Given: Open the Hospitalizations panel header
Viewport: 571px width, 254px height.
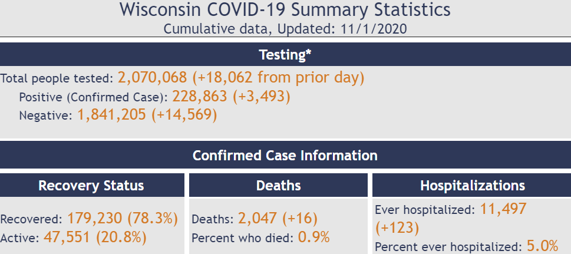Looking at the screenshot, I should (472, 186).
